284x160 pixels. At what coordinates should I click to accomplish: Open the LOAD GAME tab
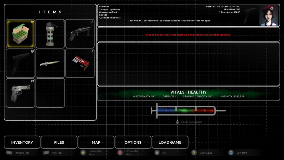coord(170,142)
